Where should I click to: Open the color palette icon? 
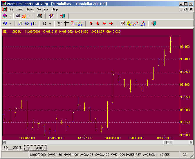(129, 23)
